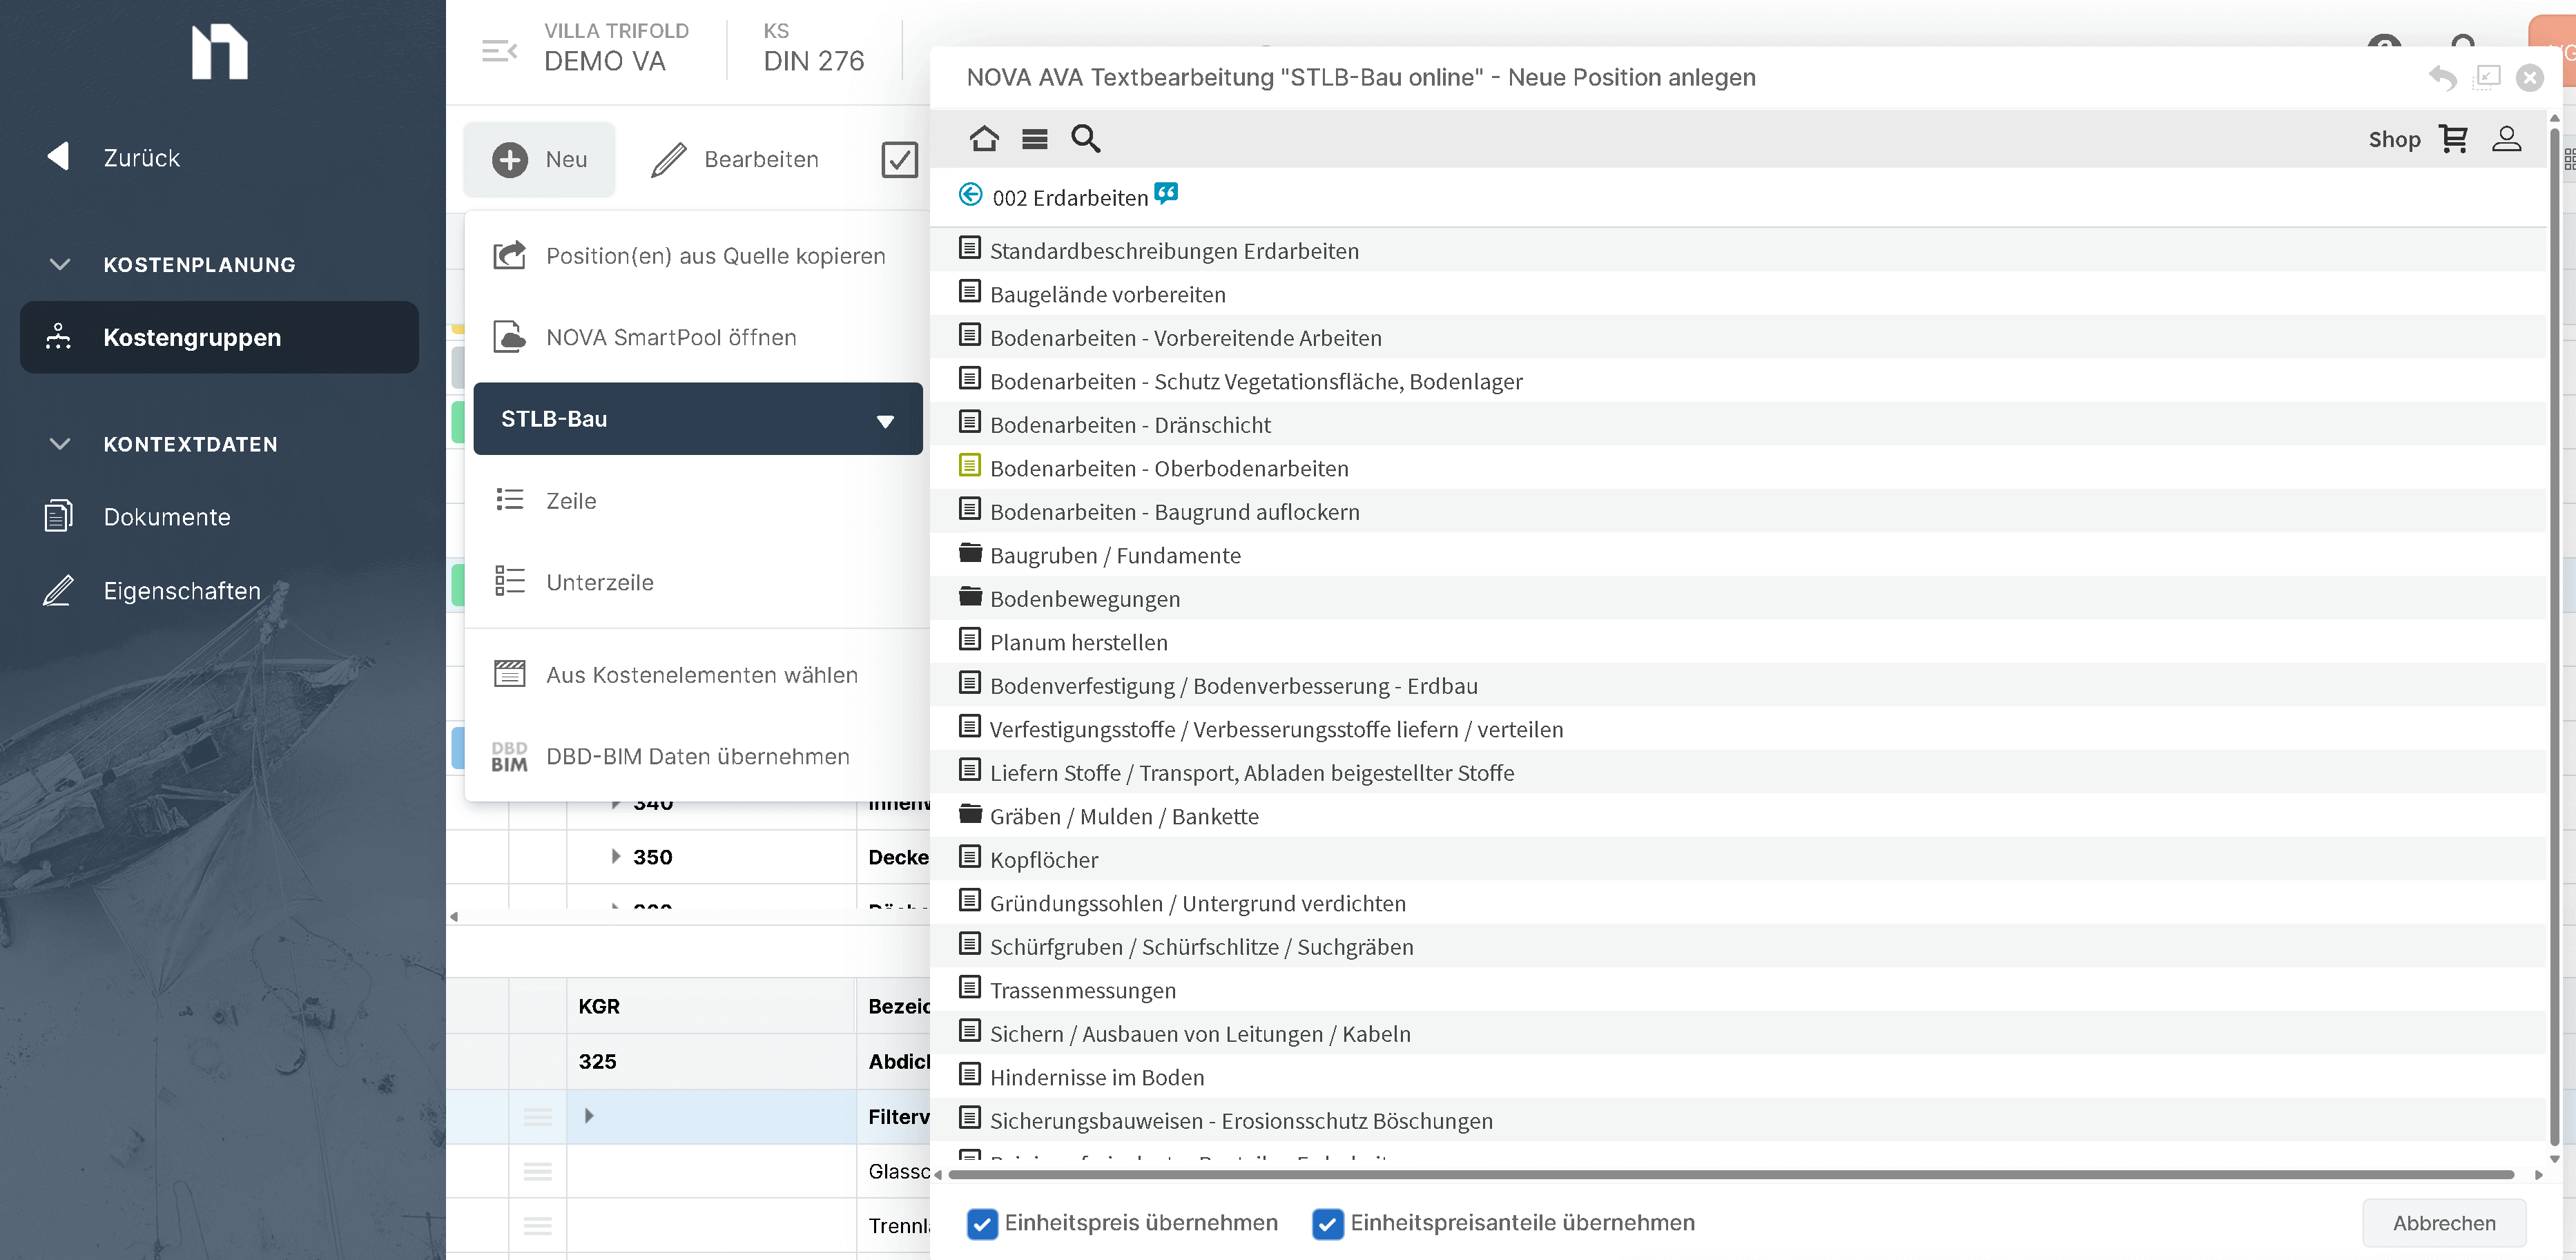Click the window resize icon in dialog header

click(x=2487, y=77)
